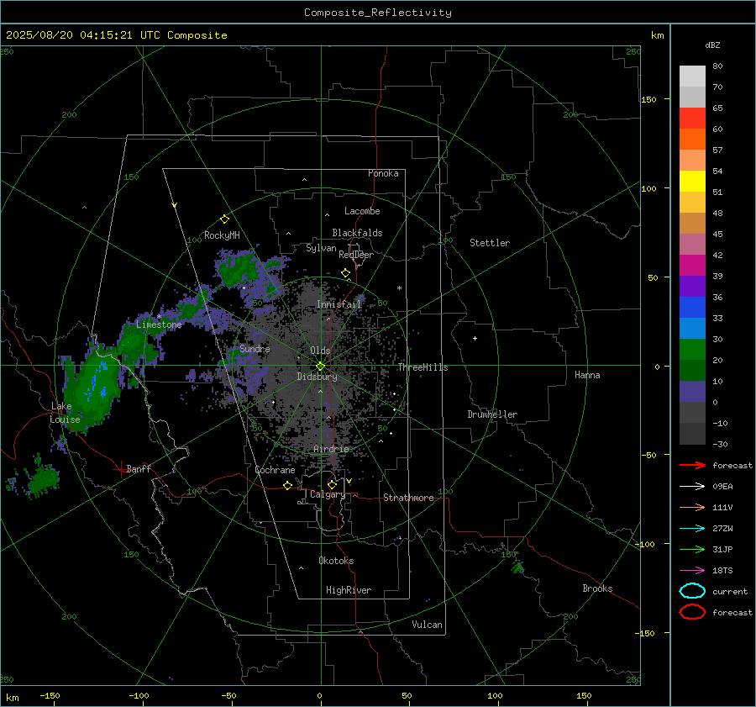Screen dimensions: 756x707
Task: Click the red cross marker at Banff
Action: 119,469
